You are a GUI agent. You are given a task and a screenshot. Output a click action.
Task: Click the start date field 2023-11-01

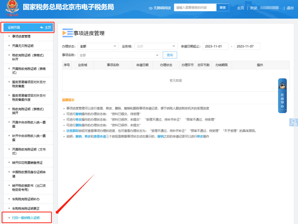tap(215, 46)
